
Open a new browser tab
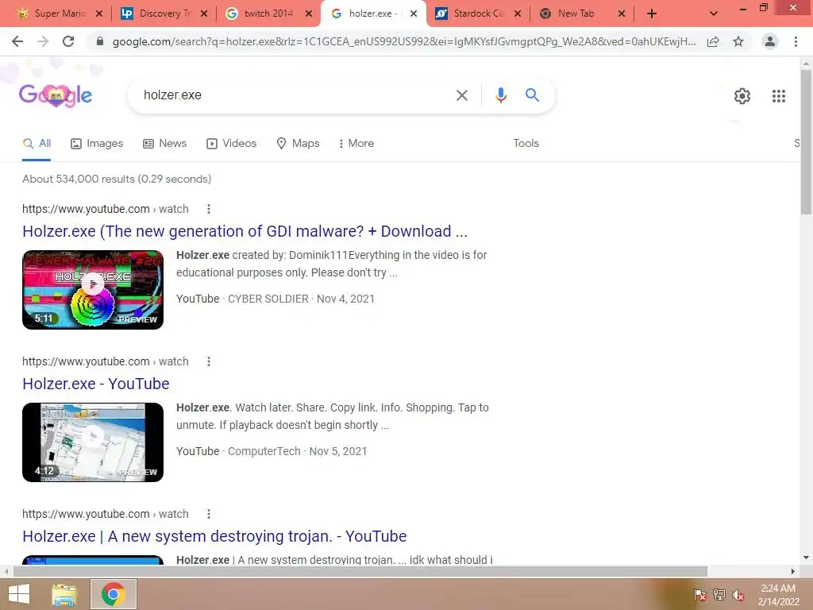tap(652, 14)
